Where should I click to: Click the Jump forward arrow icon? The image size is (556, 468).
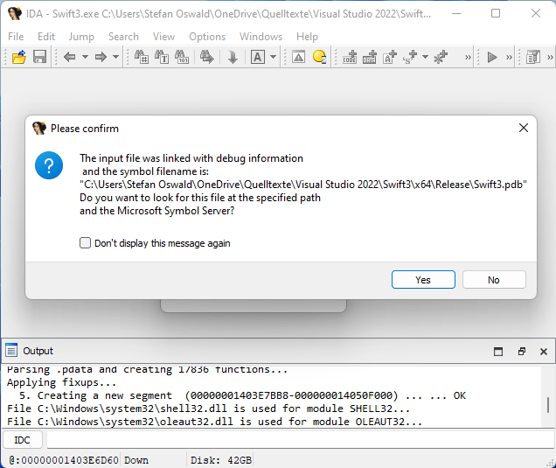tap(101, 57)
